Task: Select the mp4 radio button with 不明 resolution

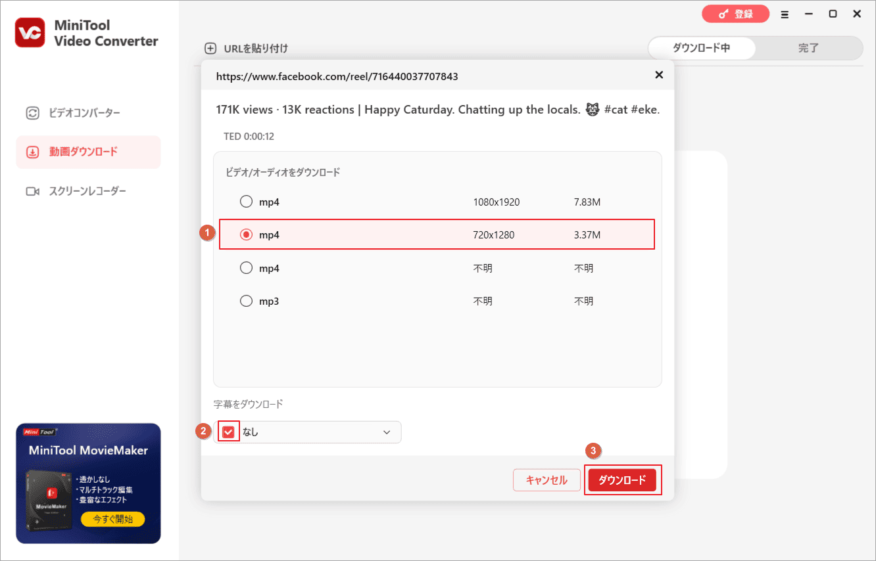Action: pos(246,268)
